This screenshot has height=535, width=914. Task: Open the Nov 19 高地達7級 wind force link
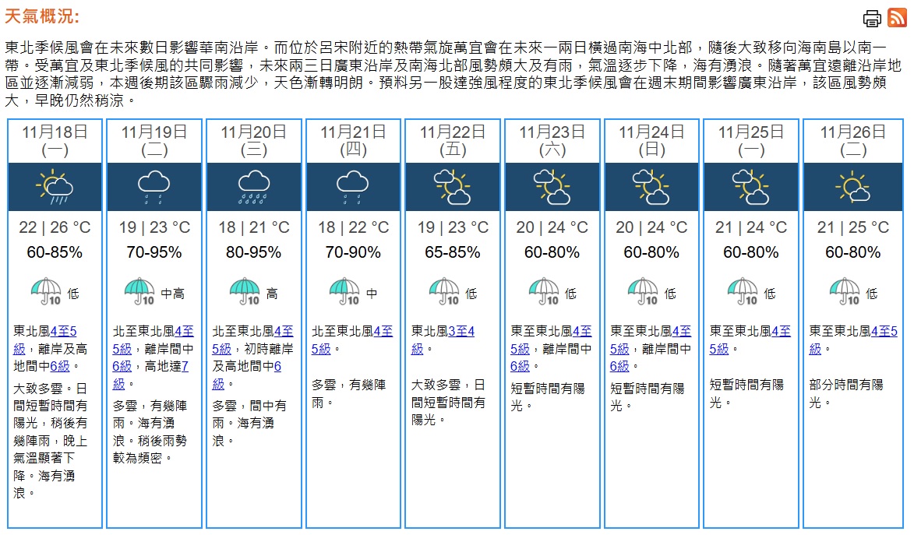[x=185, y=366]
